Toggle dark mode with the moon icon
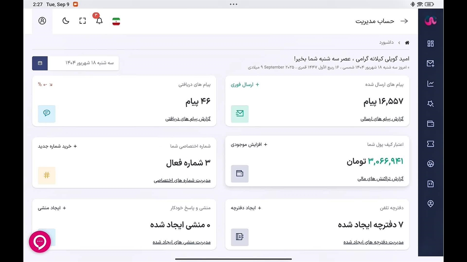Viewport: 467px width, 262px height. click(x=66, y=21)
